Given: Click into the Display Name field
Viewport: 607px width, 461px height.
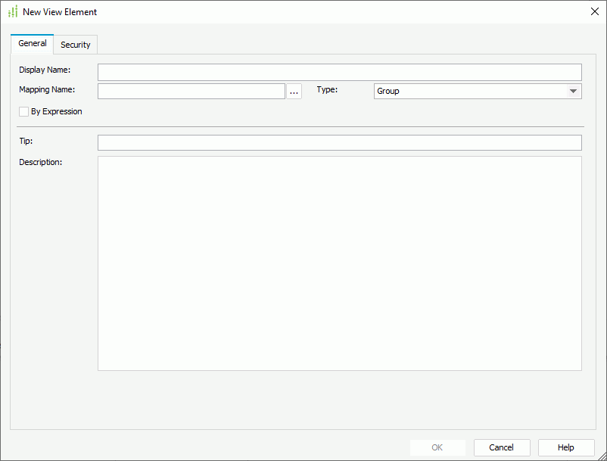Looking at the screenshot, I should click(x=339, y=72).
